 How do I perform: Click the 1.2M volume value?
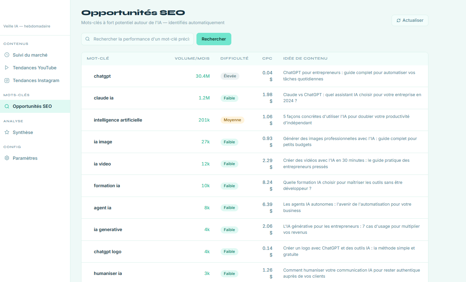point(204,98)
